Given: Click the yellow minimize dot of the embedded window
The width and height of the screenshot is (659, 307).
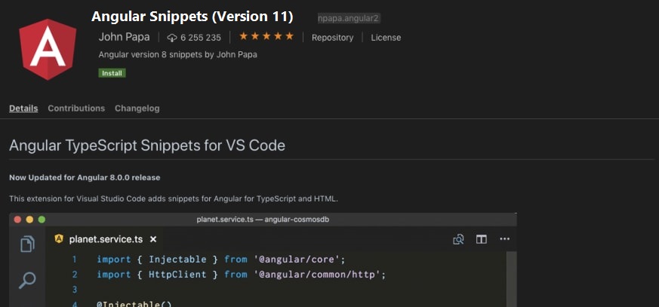Looking at the screenshot, I should [29, 220].
